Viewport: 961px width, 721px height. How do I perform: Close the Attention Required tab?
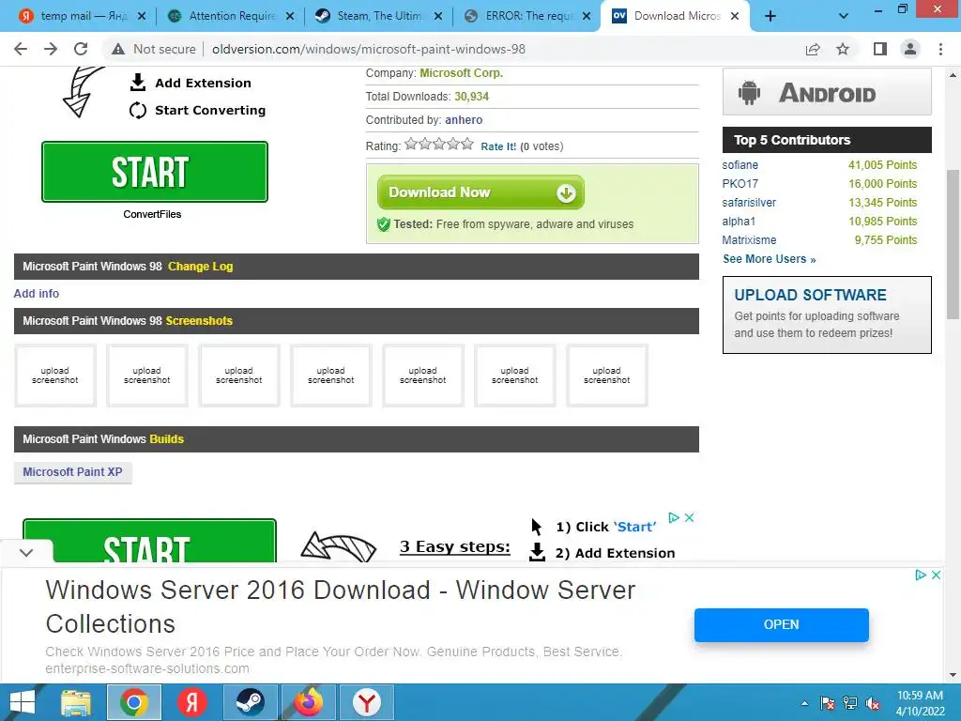290,17
